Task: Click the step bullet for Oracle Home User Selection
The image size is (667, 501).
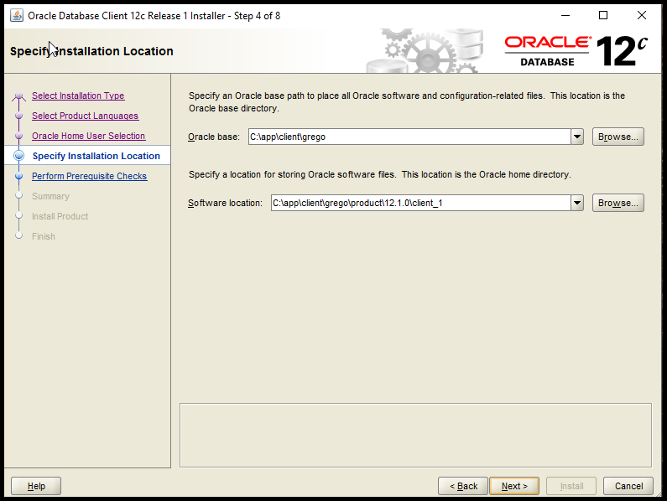Action: click(x=18, y=136)
